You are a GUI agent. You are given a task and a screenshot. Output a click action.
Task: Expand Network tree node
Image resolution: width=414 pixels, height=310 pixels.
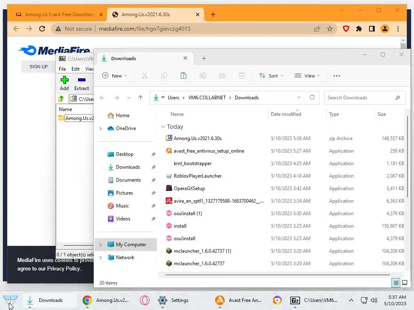point(100,258)
